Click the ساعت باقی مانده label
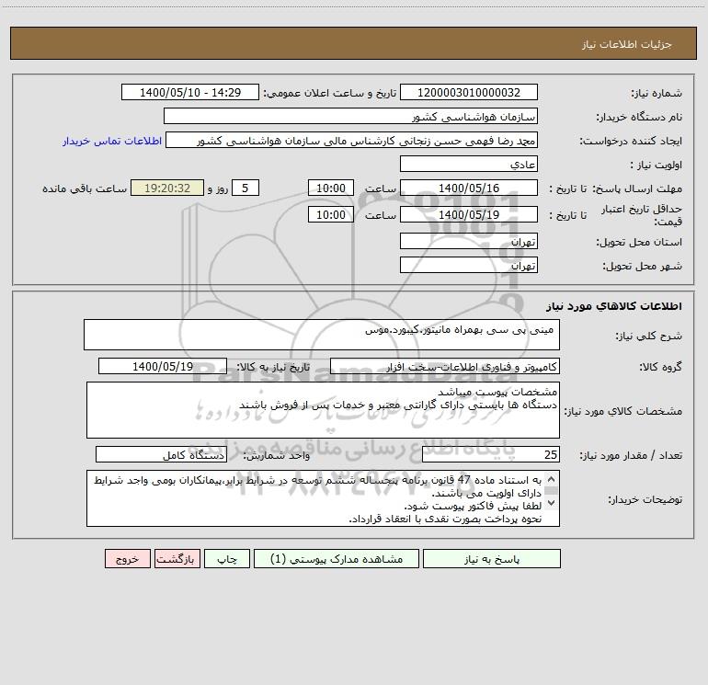Screen dimensions: 708x685 85,188
